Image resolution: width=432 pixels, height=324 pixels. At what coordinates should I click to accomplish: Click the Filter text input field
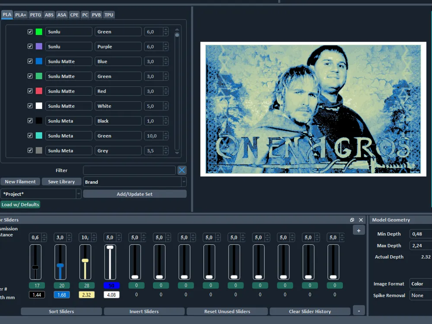tap(129, 170)
